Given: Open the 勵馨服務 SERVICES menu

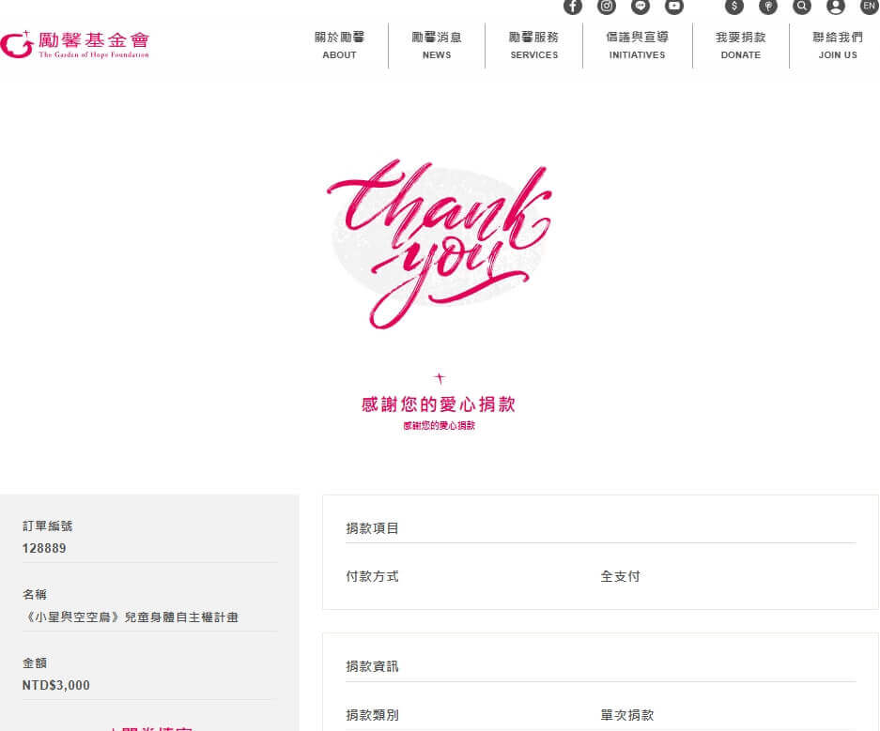Looking at the screenshot, I should [533, 45].
